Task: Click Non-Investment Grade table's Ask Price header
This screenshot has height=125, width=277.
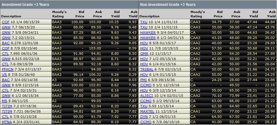Action: click(236, 14)
